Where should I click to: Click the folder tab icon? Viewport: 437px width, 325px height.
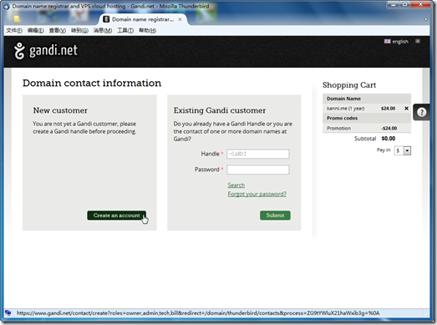17,19
